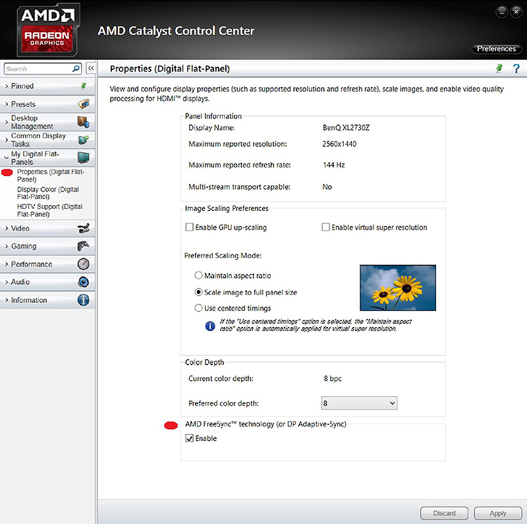The image size is (527, 524).
Task: Enable virtual super resolution checkbox
Action: click(x=325, y=227)
